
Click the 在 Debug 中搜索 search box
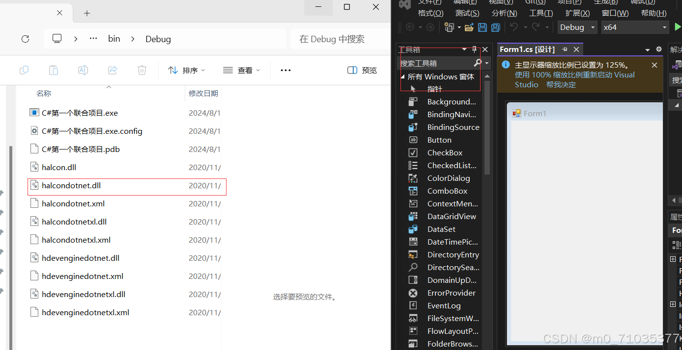pyautogui.click(x=340, y=39)
